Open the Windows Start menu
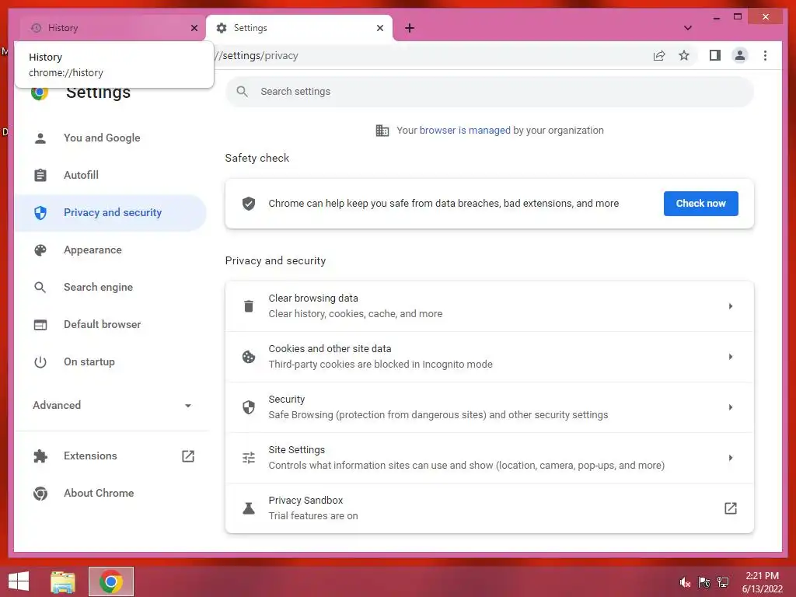This screenshot has height=597, width=796. coord(19,581)
